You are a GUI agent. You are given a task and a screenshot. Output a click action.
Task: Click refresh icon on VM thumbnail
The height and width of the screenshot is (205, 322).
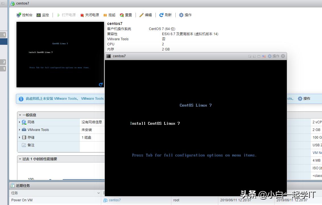coord(101,84)
